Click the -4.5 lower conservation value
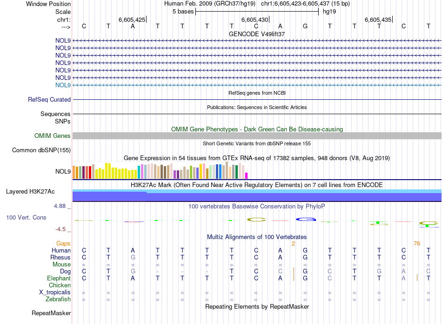442x324 pixels. pos(60,229)
